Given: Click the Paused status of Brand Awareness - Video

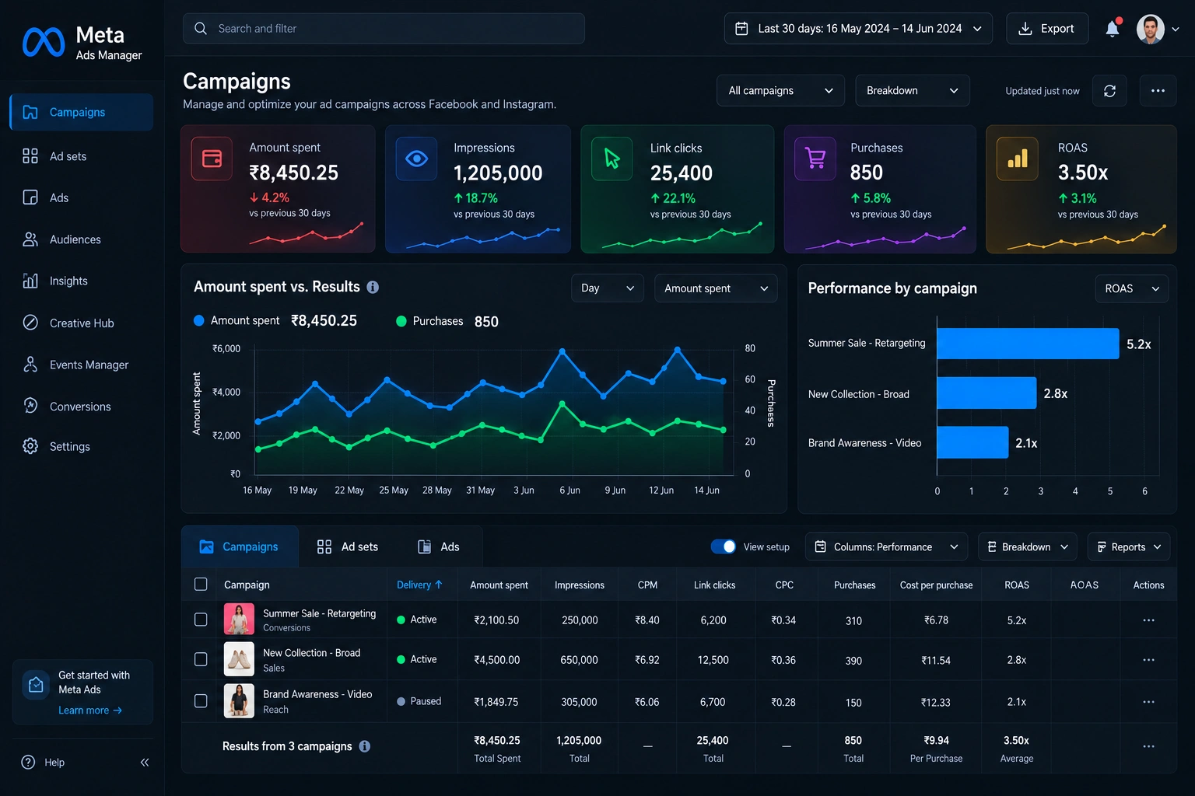Looking at the screenshot, I should point(419,701).
